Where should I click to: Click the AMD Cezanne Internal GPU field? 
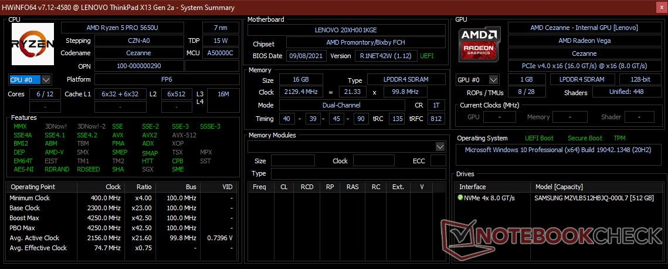click(x=584, y=28)
